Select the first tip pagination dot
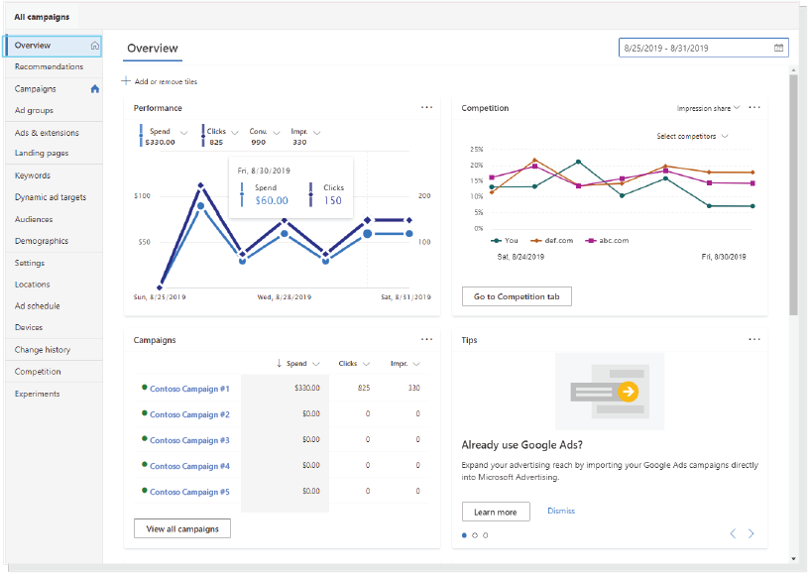 point(464,535)
